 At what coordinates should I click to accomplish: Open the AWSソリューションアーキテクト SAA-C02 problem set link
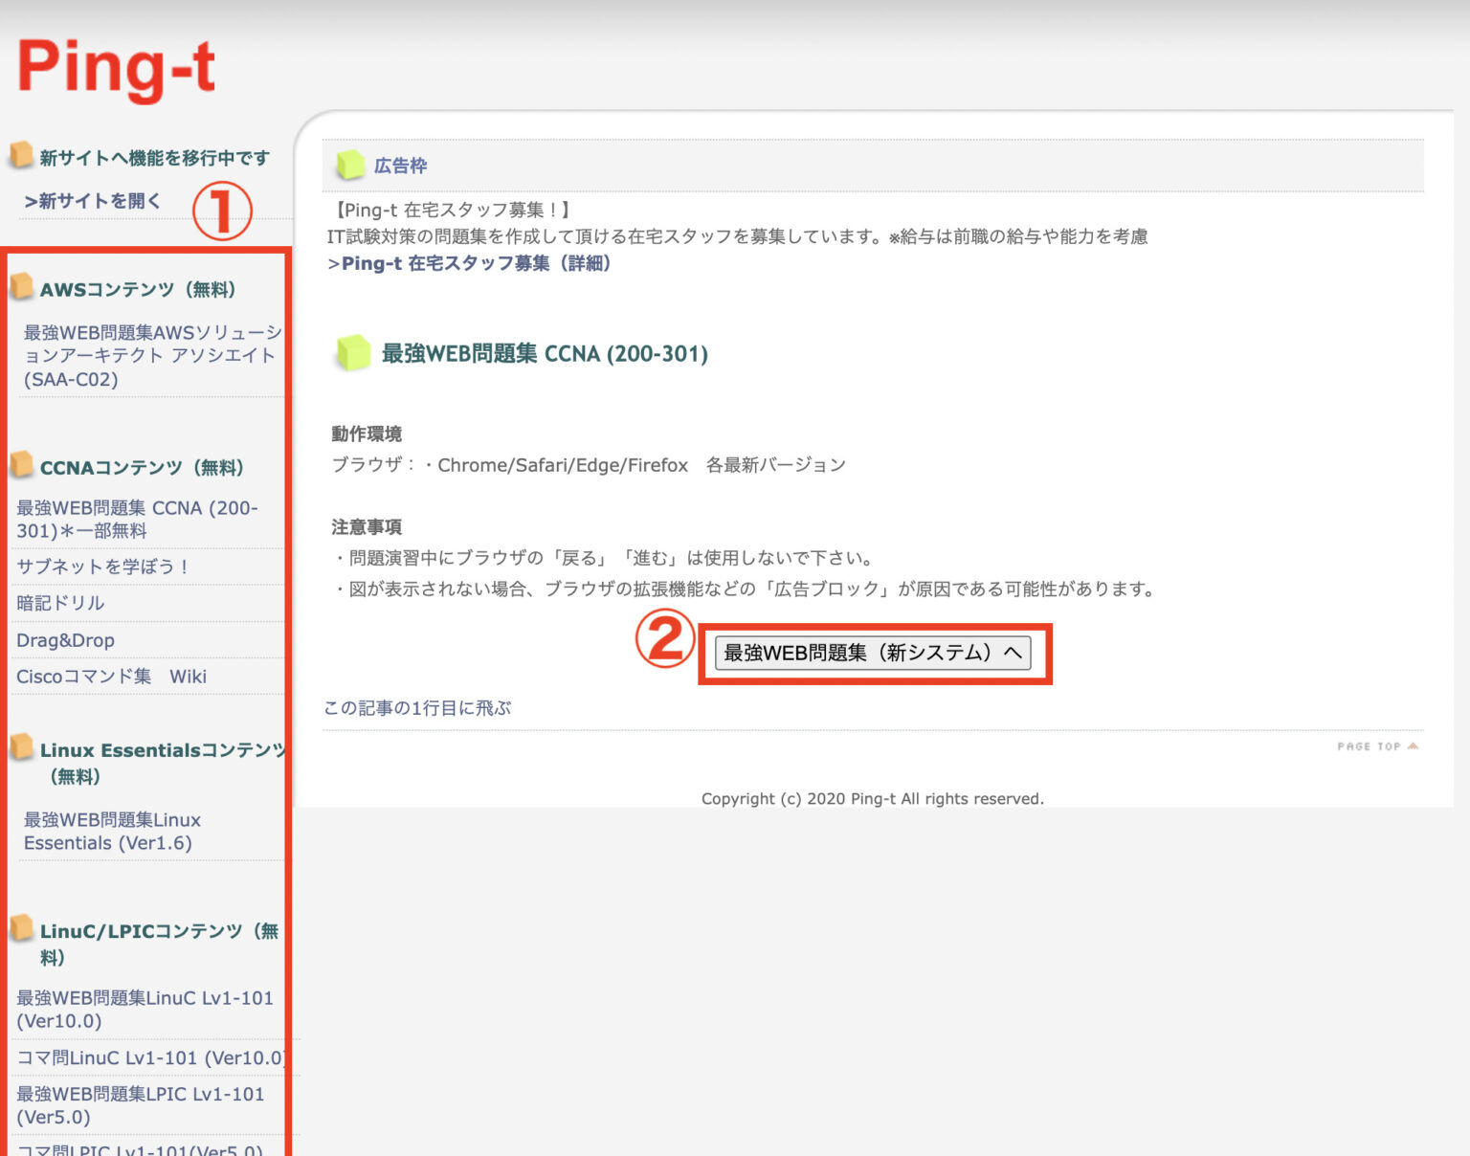point(148,356)
